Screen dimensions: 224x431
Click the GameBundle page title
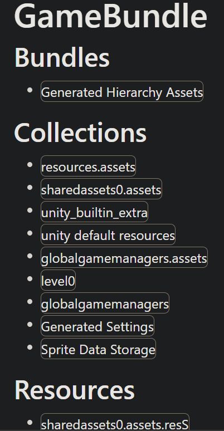[110, 16]
